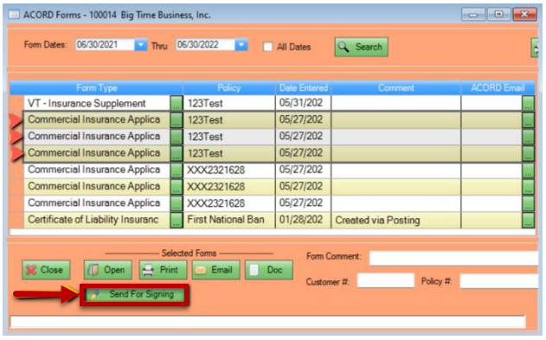The height and width of the screenshot is (340, 546).
Task: Maximize the ACORD Forms window
Action: pyautogui.click(x=498, y=15)
